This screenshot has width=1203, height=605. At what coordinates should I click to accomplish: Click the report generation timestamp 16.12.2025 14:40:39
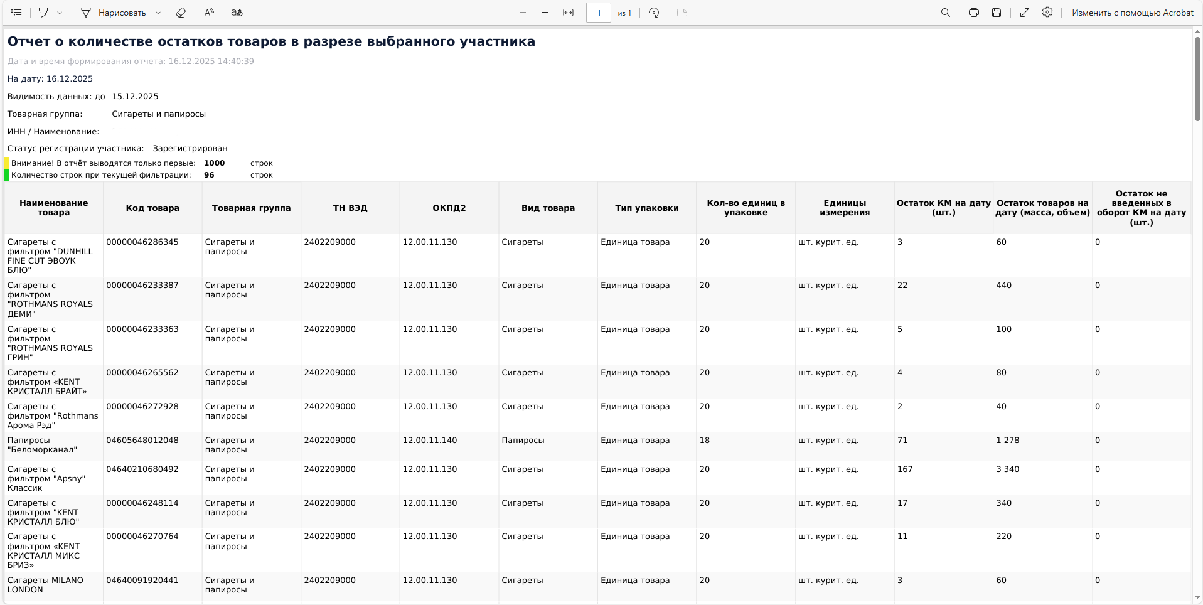(x=211, y=62)
